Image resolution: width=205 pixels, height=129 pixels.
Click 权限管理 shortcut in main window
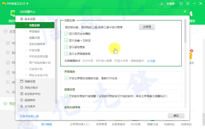(x=102, y=124)
